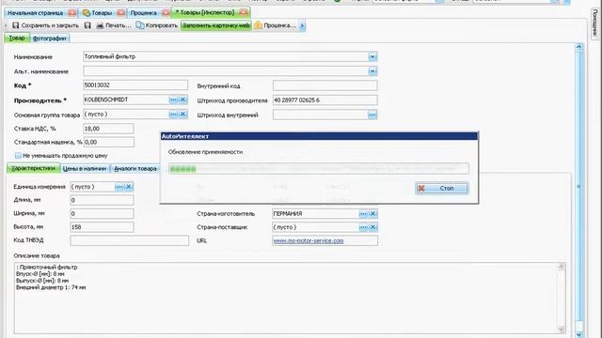Click the AutoИнтеллект dialog title bar
Screen dimensions: 602x338
pos(319,136)
